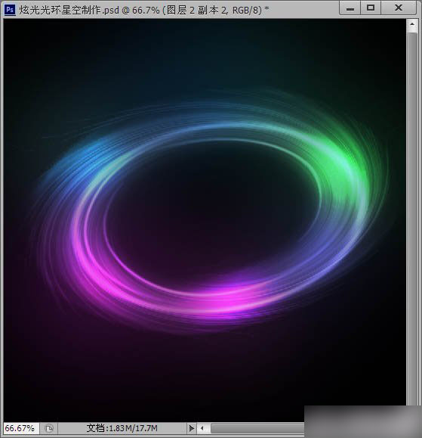Click the vertical scrollbar up arrow
Screen dimensions: 422x438
click(x=412, y=24)
